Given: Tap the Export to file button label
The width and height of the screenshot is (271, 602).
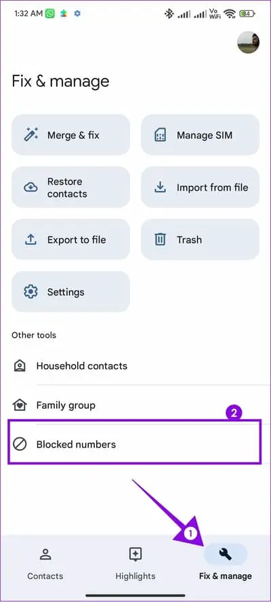Looking at the screenshot, I should click(x=77, y=239).
